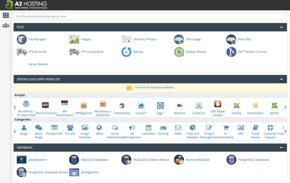This screenshot has height=183, width=290.
Task: Select the MODX script icon
Action: (x=274, y=105)
